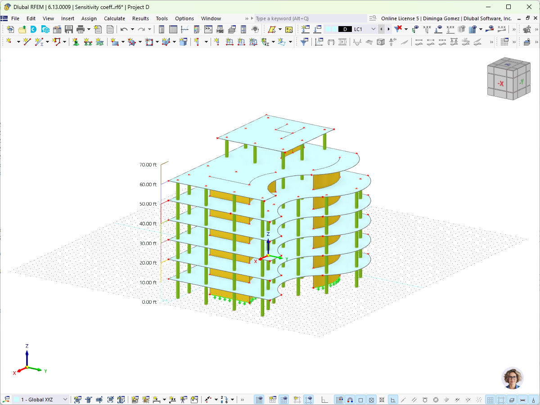
Task: Undo the last model change
Action: pyautogui.click(x=125, y=29)
